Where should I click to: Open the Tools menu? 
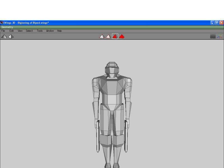[40, 31]
